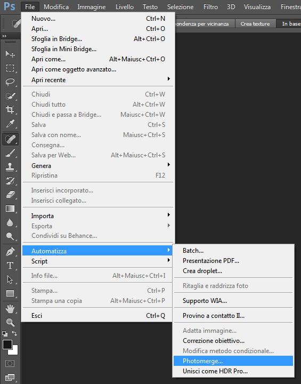Open the 3D menu
This screenshot has height=384, width=301.
coord(231,6)
